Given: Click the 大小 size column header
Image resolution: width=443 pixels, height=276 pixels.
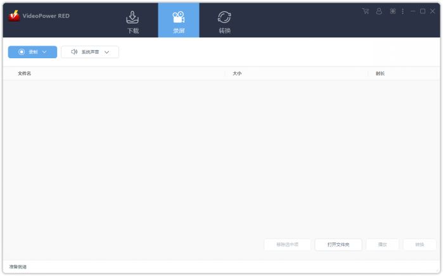Looking at the screenshot, I should pyautogui.click(x=237, y=73).
